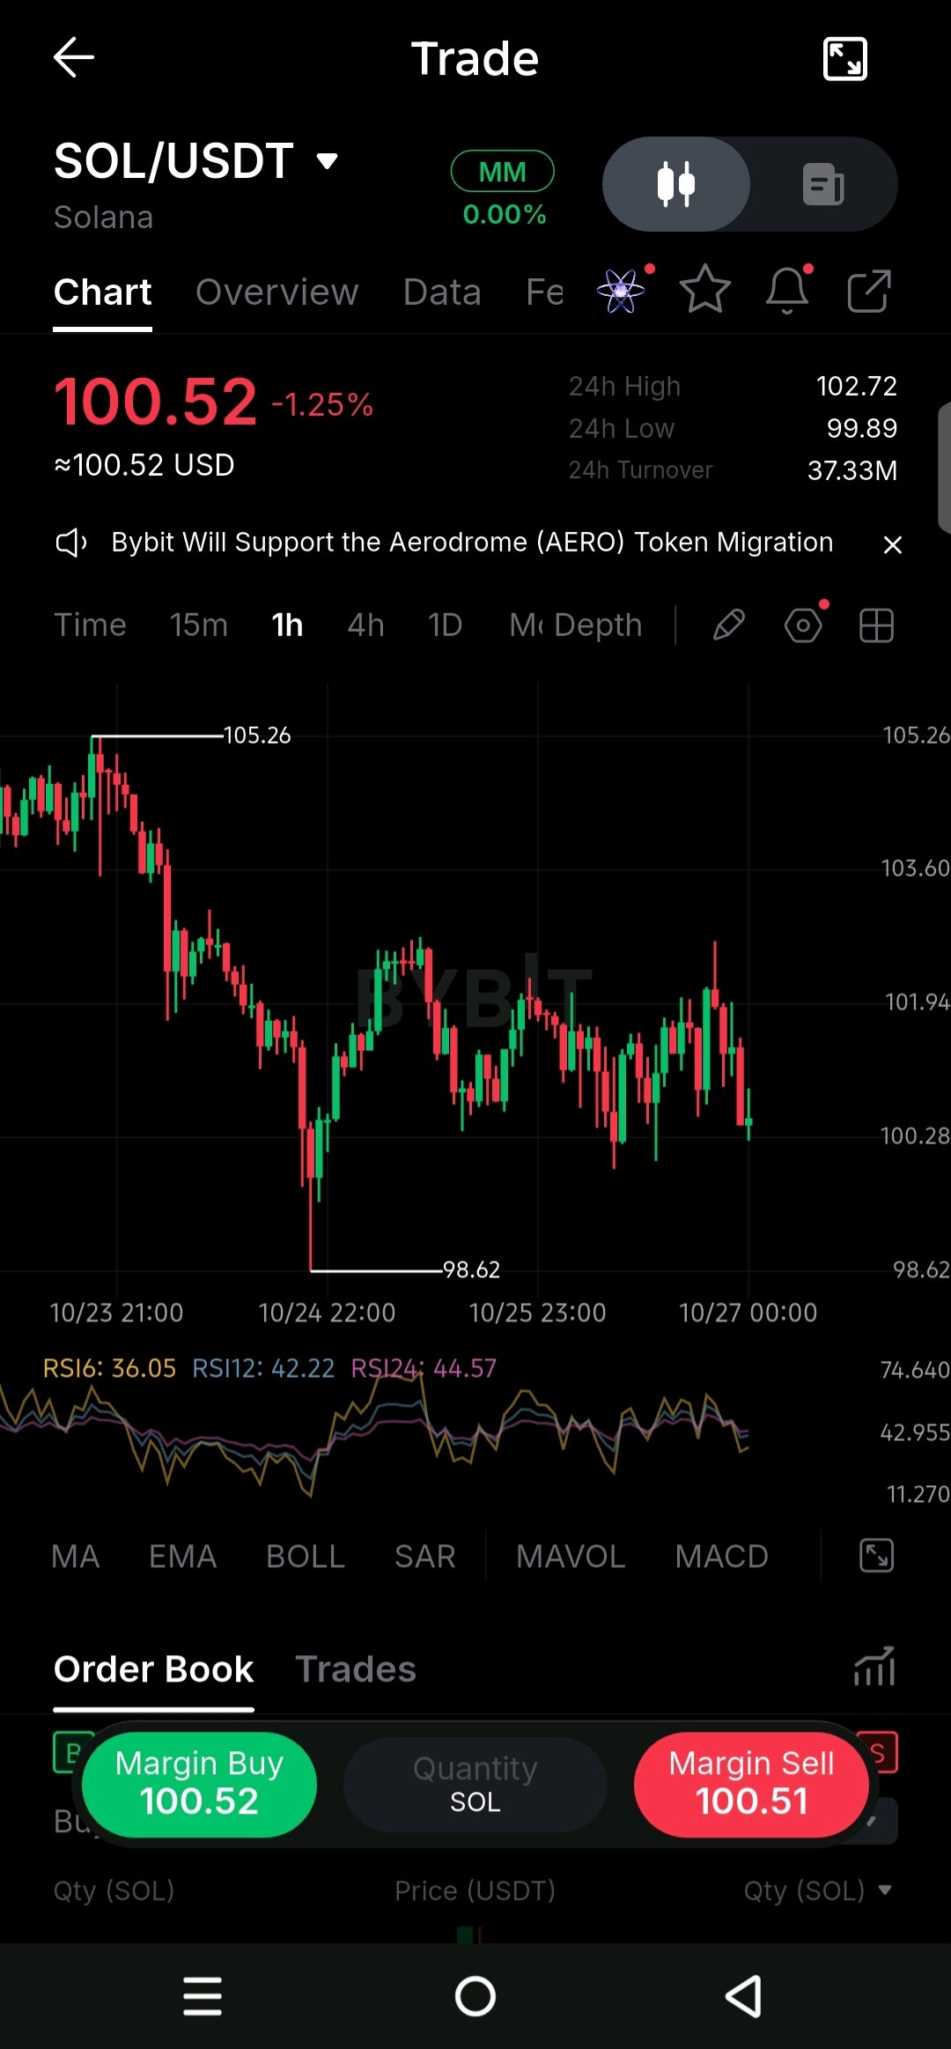Open the drawing pencil tool
This screenshot has width=951, height=2049.
(x=729, y=625)
